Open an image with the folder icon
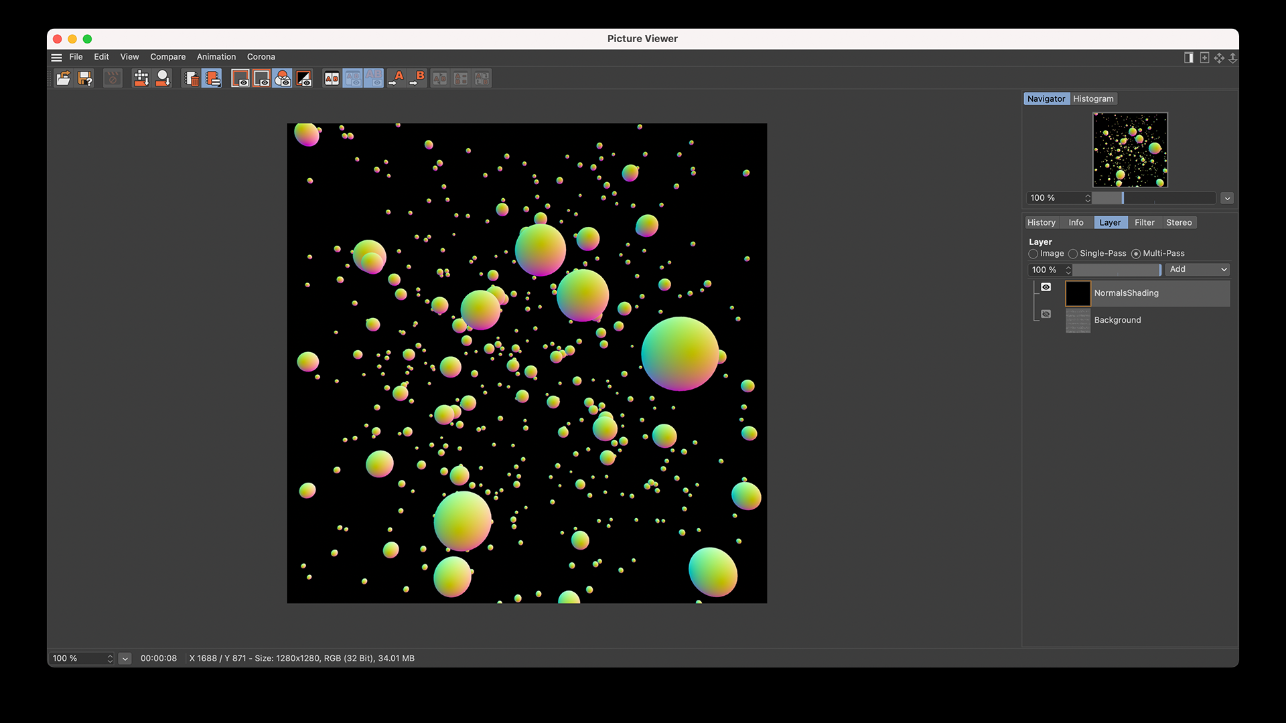Viewport: 1286px width, 723px height. coord(63,78)
